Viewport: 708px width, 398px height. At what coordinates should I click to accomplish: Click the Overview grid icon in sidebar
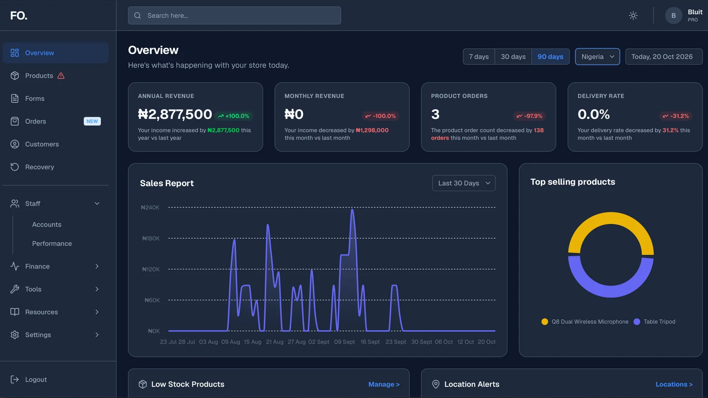[15, 53]
